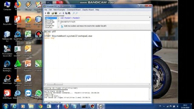The height and width of the screenshot is (109, 194).
Task: Open the TeamViewer desktop shortcut
Action: 28,95
